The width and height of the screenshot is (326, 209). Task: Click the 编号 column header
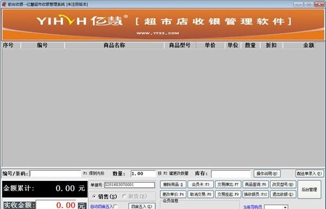pyautogui.click(x=42, y=45)
